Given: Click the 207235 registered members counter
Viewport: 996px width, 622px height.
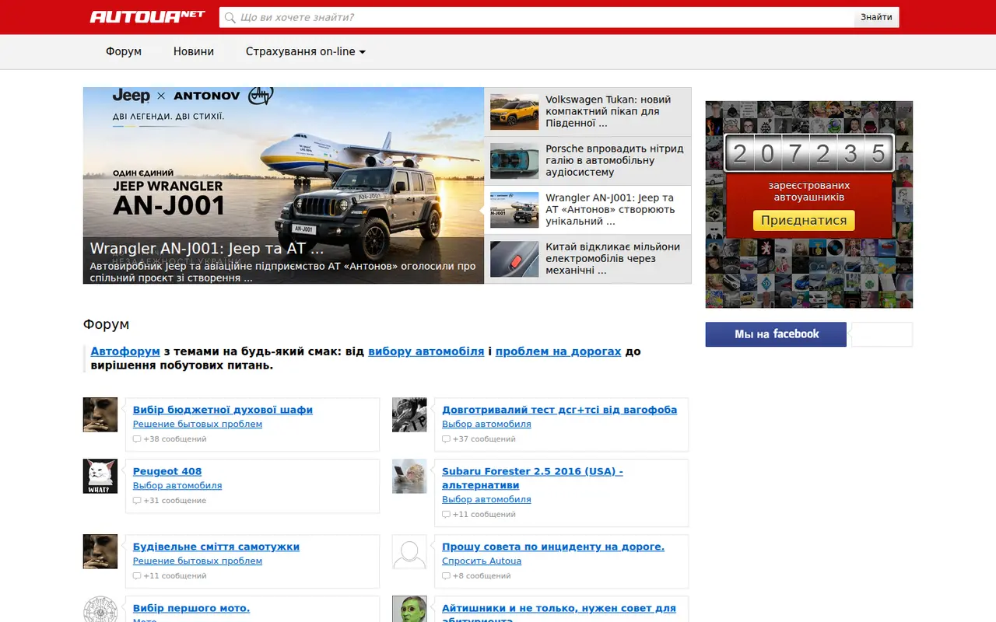Looking at the screenshot, I should pos(809,154).
